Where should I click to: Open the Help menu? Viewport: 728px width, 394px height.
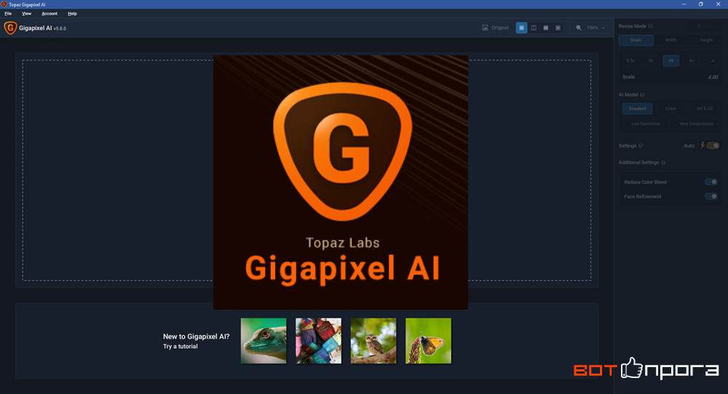(72, 13)
